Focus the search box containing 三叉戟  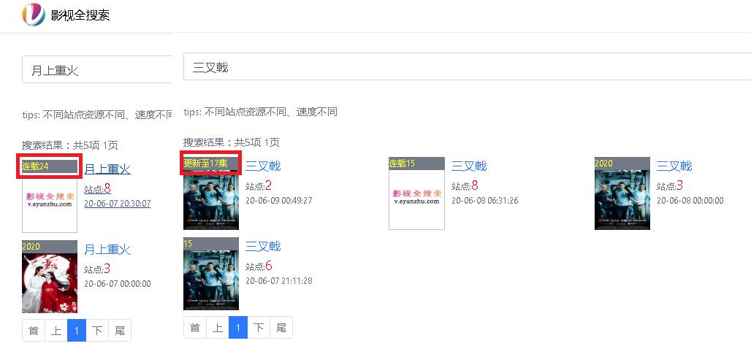(467, 66)
